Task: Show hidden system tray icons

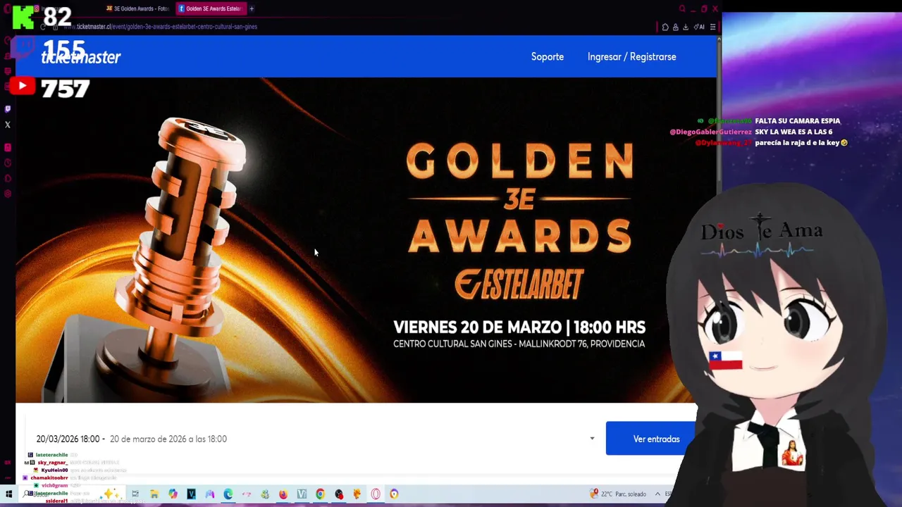Action: [x=658, y=494]
